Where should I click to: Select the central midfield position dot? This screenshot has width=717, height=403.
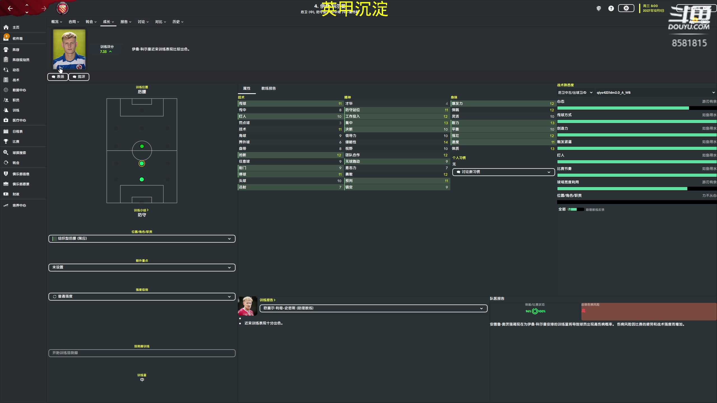142,146
